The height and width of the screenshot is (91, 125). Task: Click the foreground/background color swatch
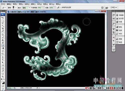pos(3,82)
